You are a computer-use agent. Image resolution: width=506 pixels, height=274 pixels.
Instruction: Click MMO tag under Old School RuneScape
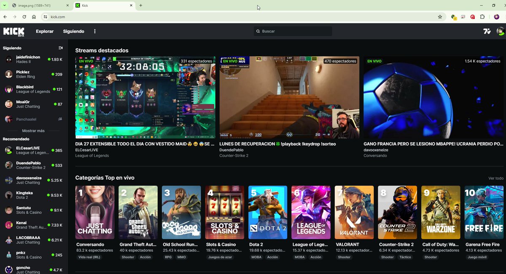(x=182, y=257)
